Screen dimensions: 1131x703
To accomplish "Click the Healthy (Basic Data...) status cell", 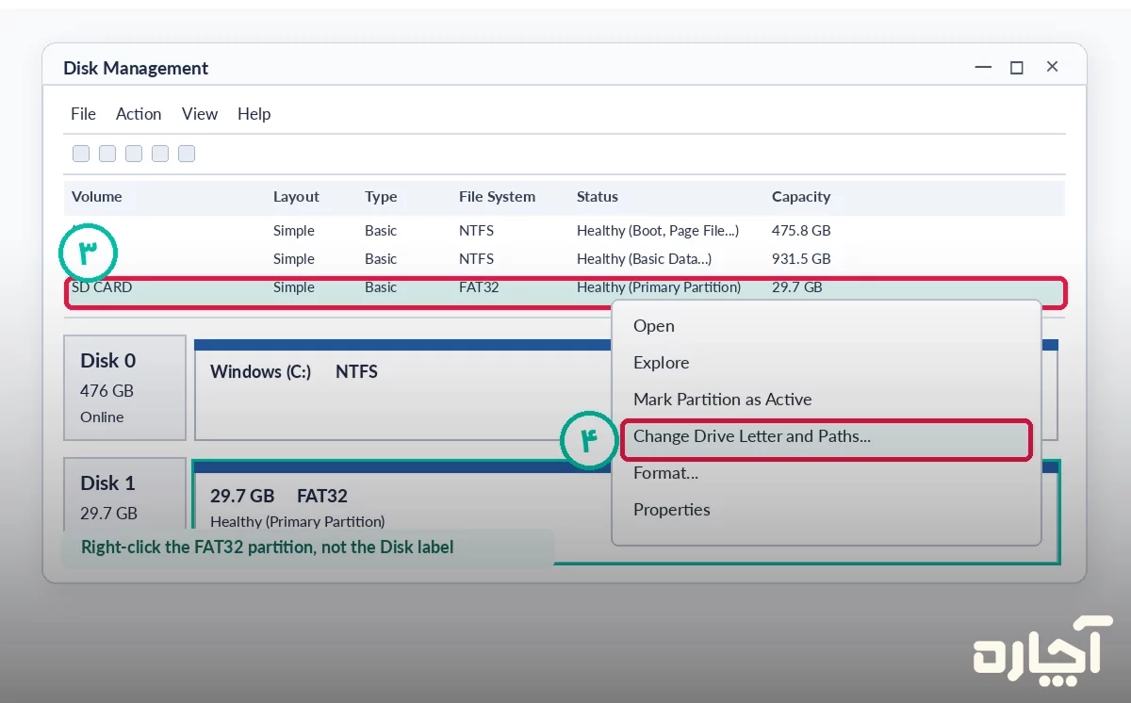I will coord(644,259).
